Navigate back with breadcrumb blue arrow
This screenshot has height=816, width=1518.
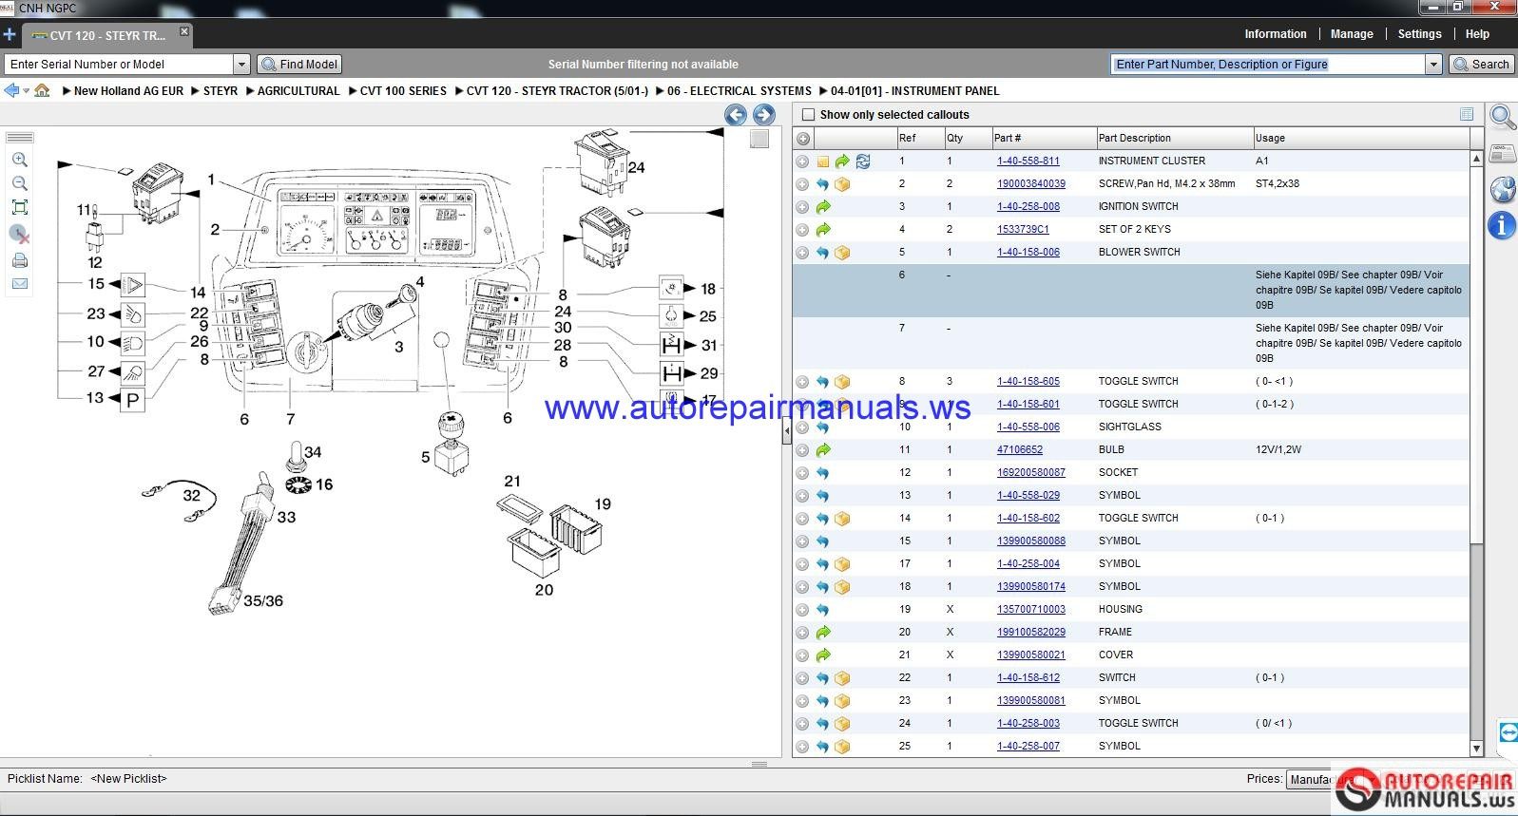(x=11, y=90)
